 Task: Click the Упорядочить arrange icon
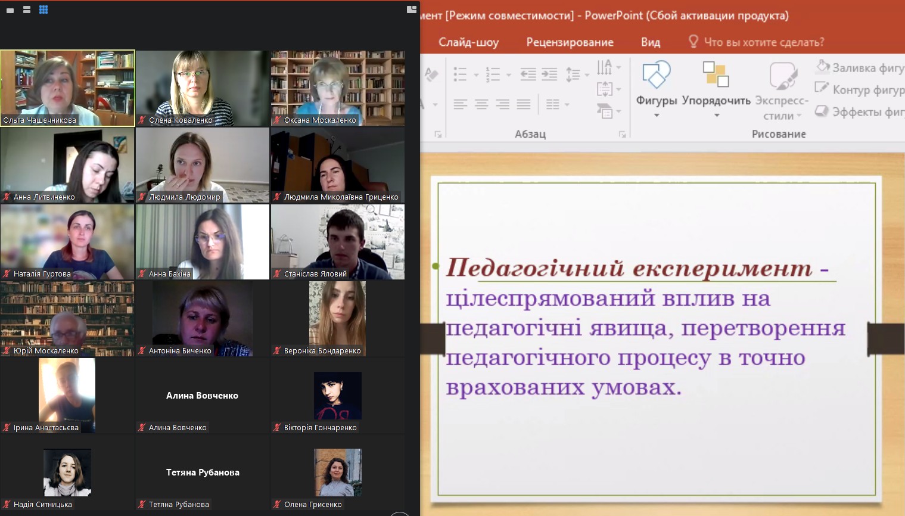pyautogui.click(x=716, y=75)
